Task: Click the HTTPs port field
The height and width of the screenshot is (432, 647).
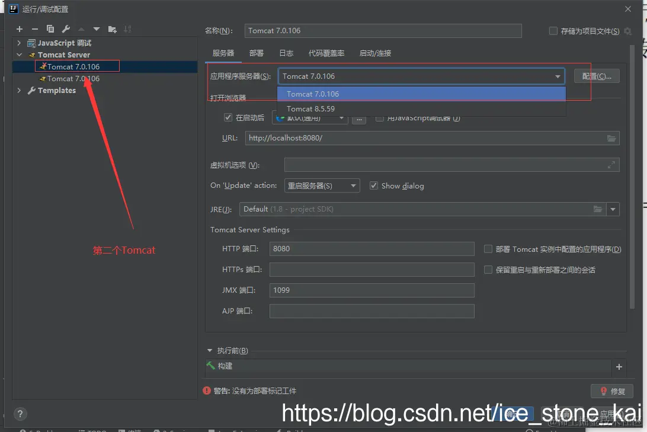Action: click(371, 270)
